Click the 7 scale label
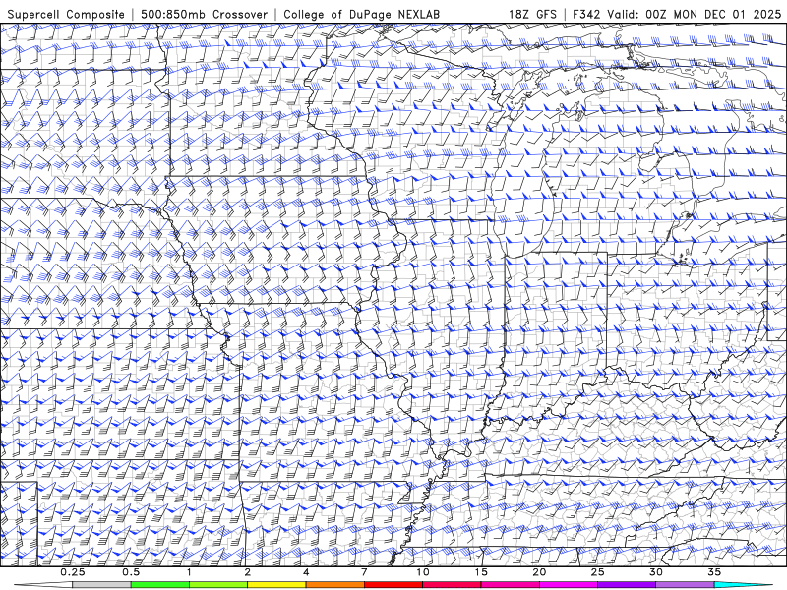The width and height of the screenshot is (787, 590). tap(364, 572)
